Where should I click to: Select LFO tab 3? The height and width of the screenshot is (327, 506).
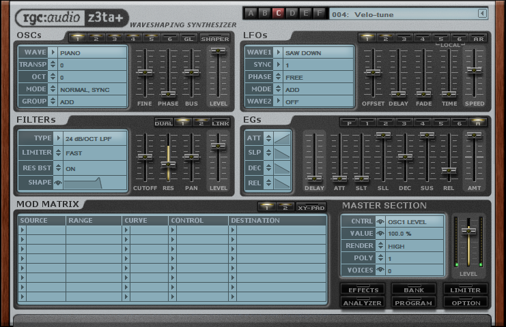point(404,38)
